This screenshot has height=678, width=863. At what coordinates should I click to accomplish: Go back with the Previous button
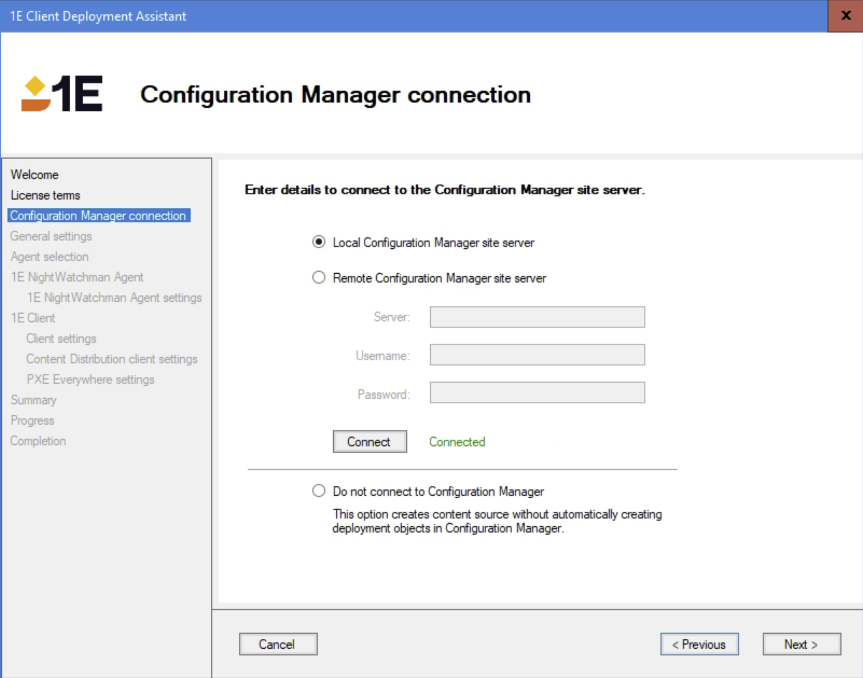point(699,644)
